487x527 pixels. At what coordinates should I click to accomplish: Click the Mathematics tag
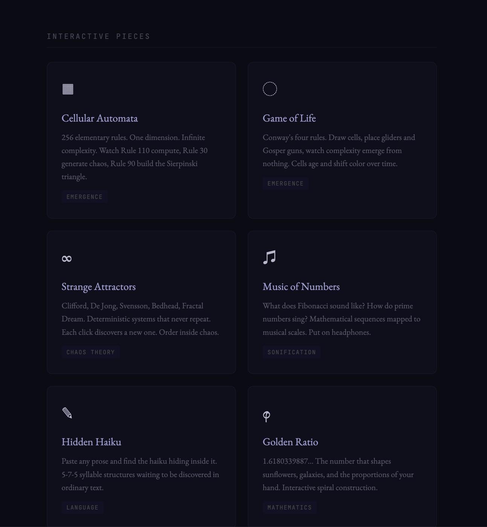[290, 507]
